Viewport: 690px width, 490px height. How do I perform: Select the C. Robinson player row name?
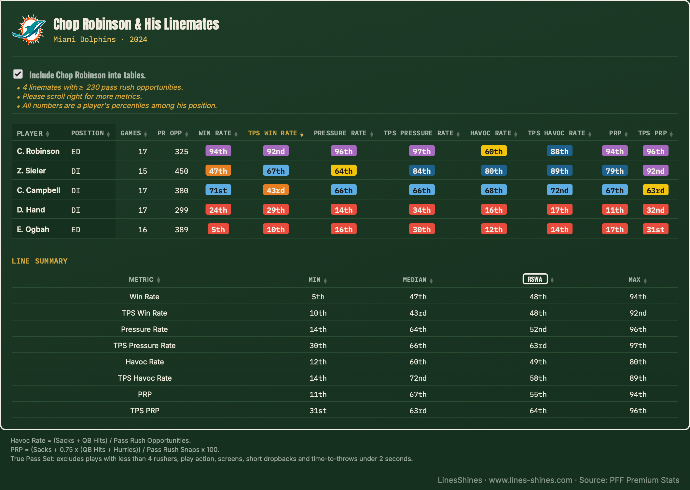coord(38,151)
